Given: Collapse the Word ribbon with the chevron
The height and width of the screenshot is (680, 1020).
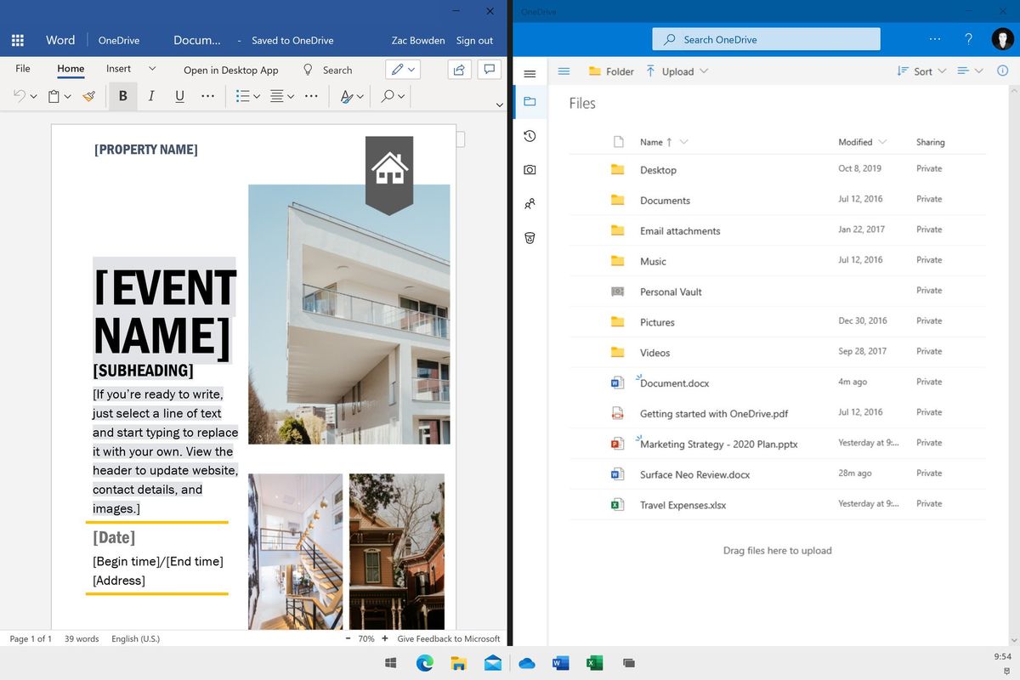Looking at the screenshot, I should (500, 105).
